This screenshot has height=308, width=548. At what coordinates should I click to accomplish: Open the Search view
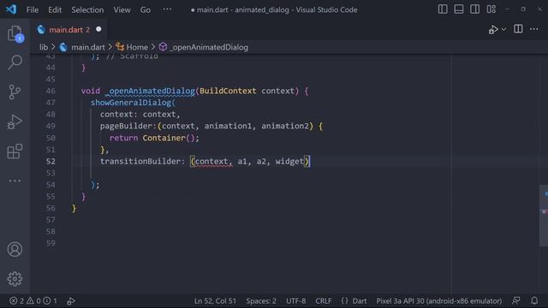tap(15, 62)
